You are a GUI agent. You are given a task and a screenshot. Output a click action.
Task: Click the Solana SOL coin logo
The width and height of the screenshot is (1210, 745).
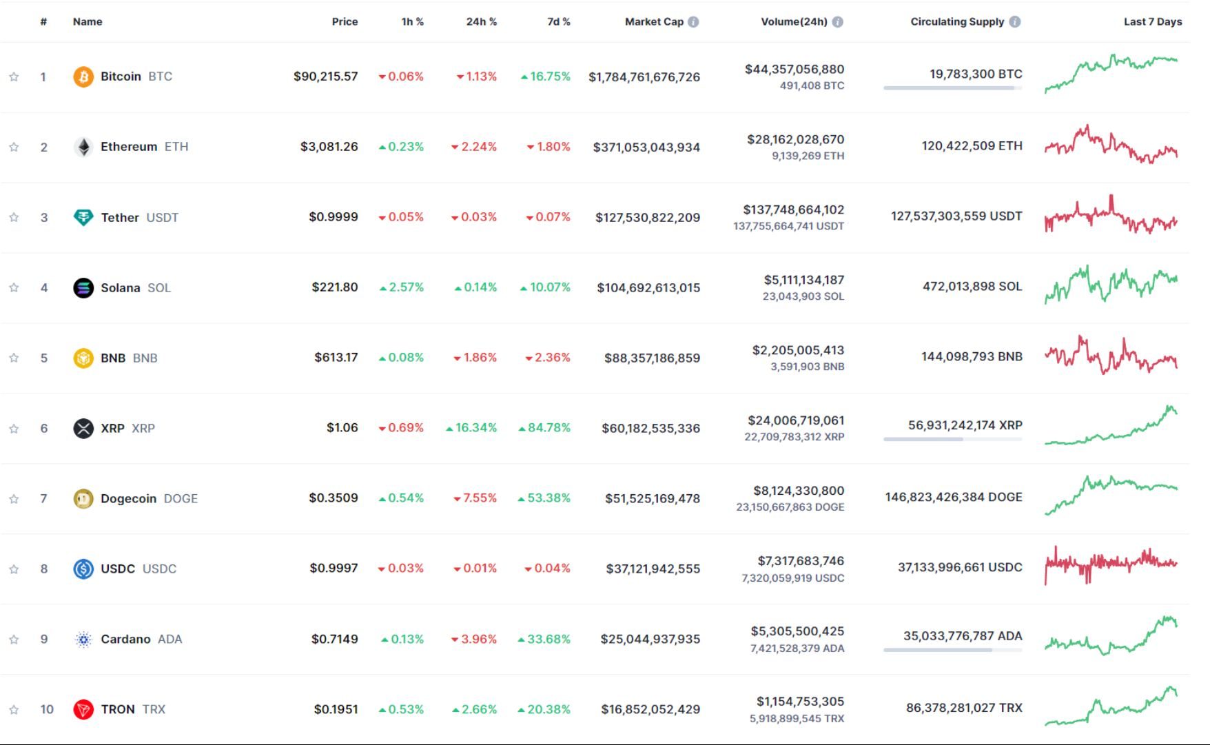83,287
